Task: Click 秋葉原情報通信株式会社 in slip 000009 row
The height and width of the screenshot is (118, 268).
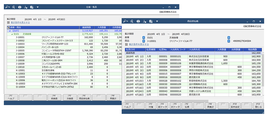Action: coord(201,63)
